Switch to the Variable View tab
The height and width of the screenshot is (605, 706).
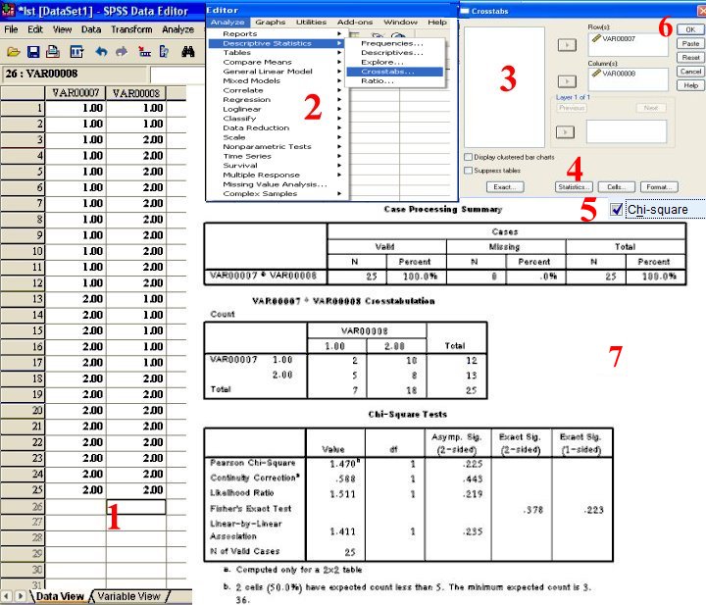pos(128,596)
